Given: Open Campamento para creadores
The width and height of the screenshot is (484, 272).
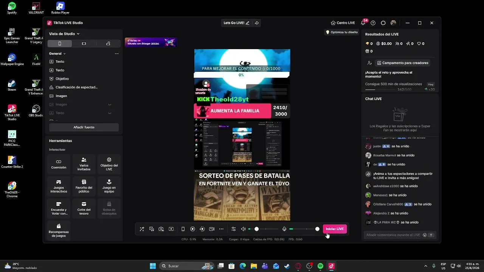Looking at the screenshot, I should (403, 63).
